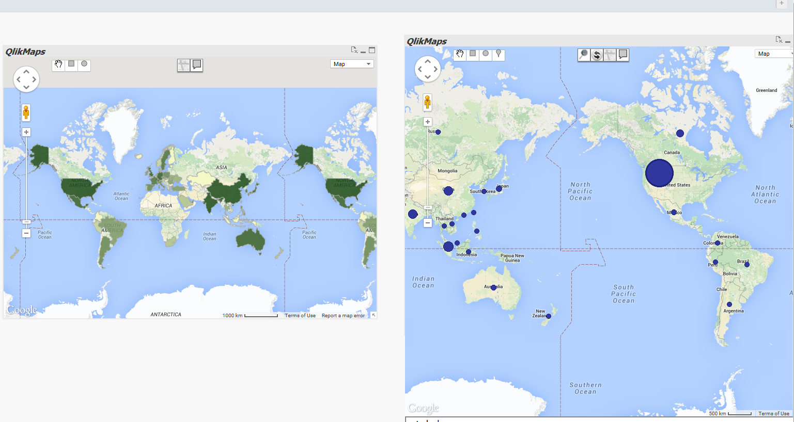Click the Russia bubble on right map
The image size is (794, 422).
[x=438, y=132]
